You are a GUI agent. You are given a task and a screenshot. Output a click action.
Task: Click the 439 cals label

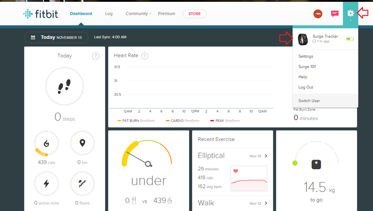click(46, 162)
